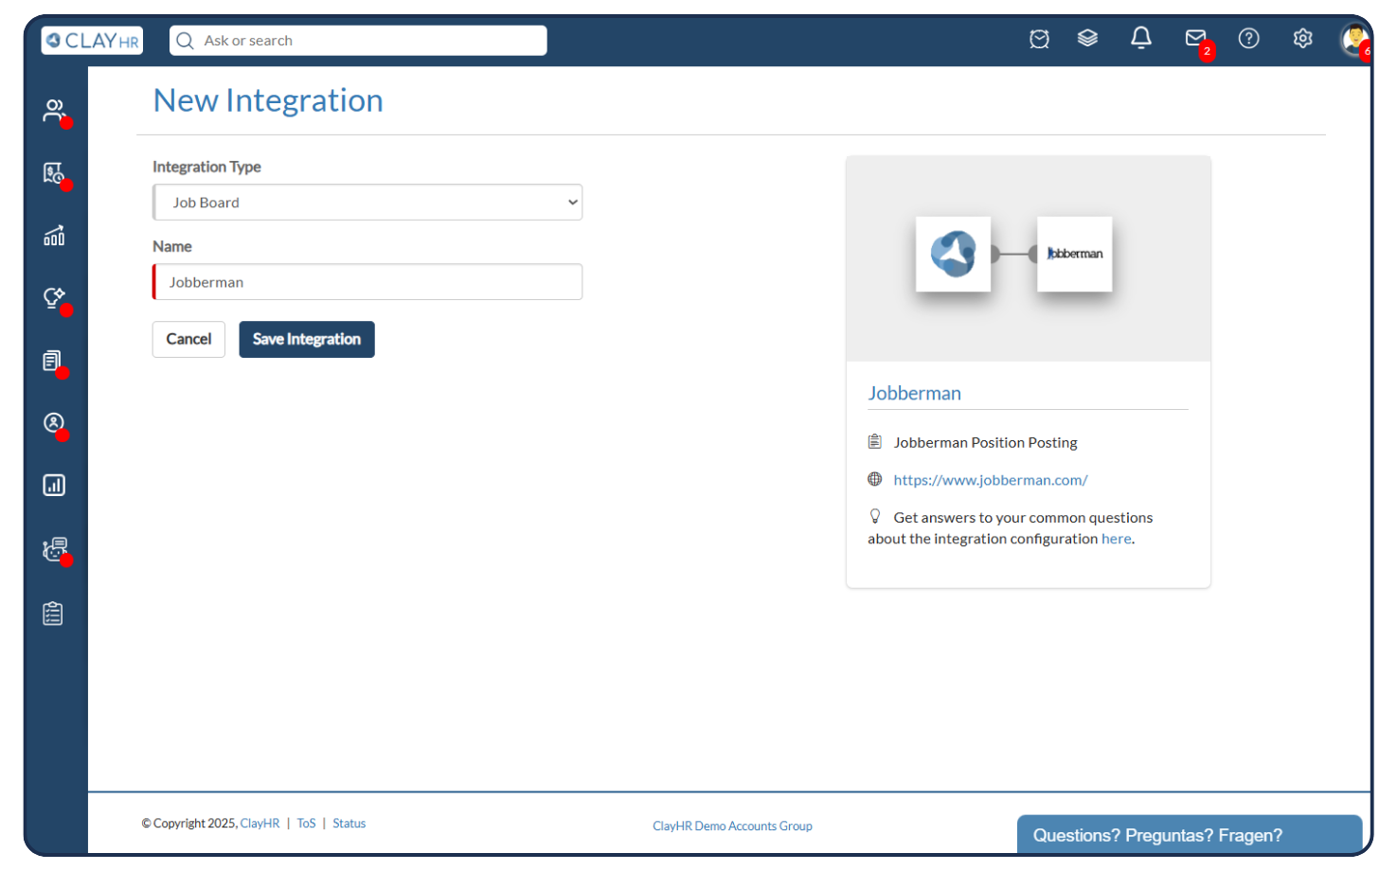Open the reports chart sidebar icon
This screenshot has height=871, width=1397.
tap(54, 486)
